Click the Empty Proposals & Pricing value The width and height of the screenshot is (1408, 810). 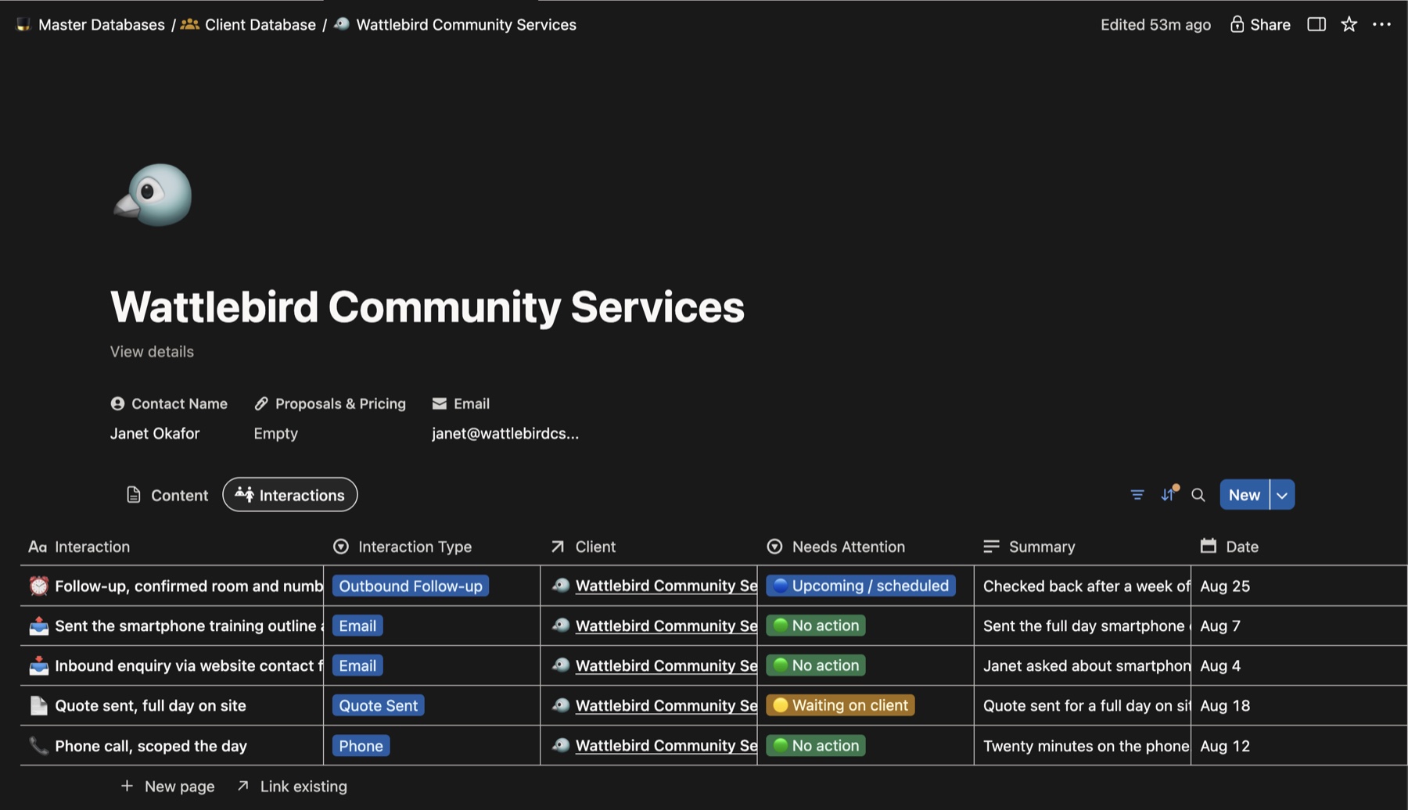click(276, 433)
